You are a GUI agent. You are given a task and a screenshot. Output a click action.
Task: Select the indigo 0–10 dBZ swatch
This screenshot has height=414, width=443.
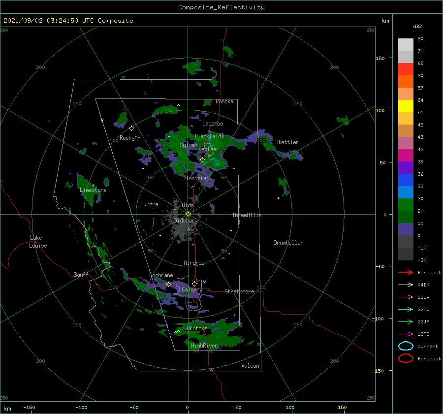406,229
